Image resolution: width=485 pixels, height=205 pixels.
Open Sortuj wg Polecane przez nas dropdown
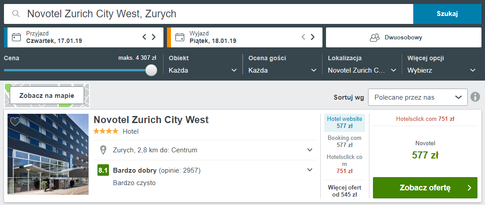pos(418,97)
